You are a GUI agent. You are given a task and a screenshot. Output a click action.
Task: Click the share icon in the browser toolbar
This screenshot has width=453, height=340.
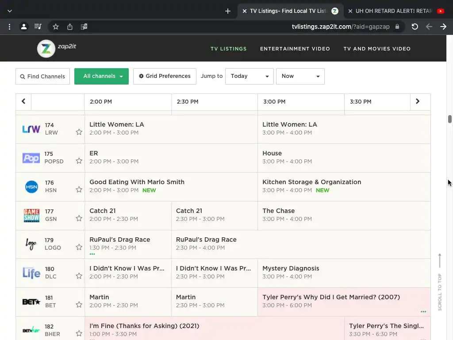pos(70,27)
